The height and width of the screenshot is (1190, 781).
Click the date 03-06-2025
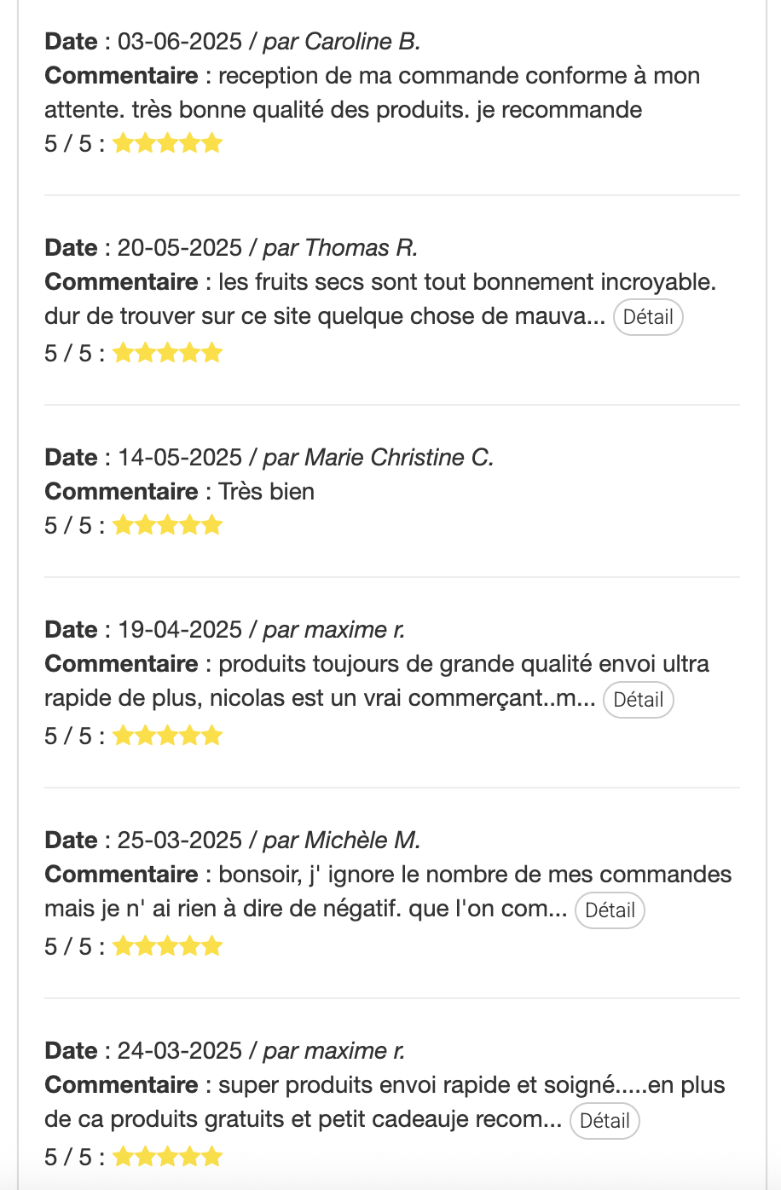(x=180, y=42)
